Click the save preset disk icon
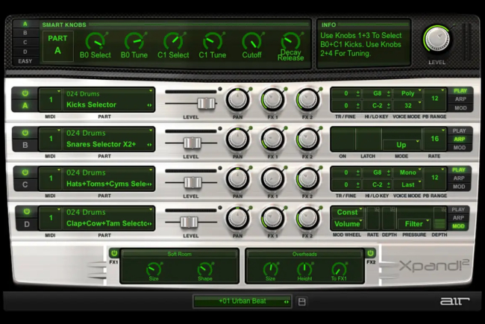The height and width of the screenshot is (324, 485). click(302, 302)
